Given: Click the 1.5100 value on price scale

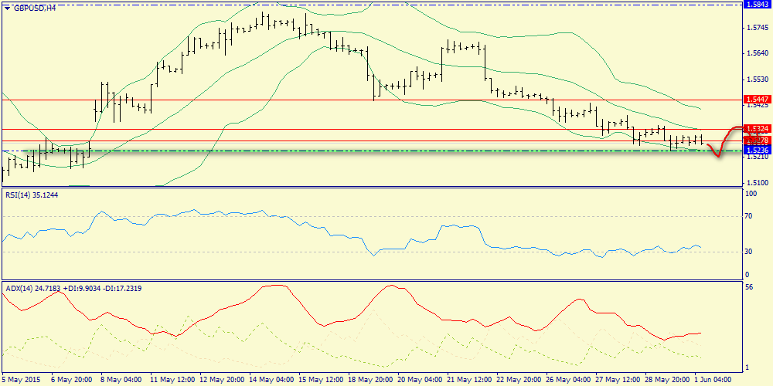Looking at the screenshot, I should 758,183.
